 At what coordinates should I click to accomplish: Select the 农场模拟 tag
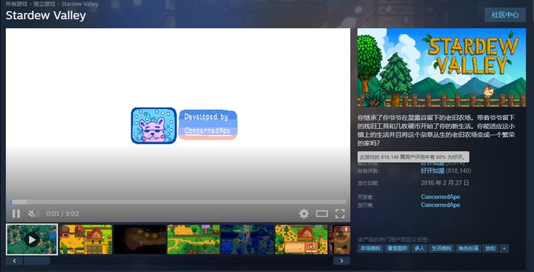[371, 248]
